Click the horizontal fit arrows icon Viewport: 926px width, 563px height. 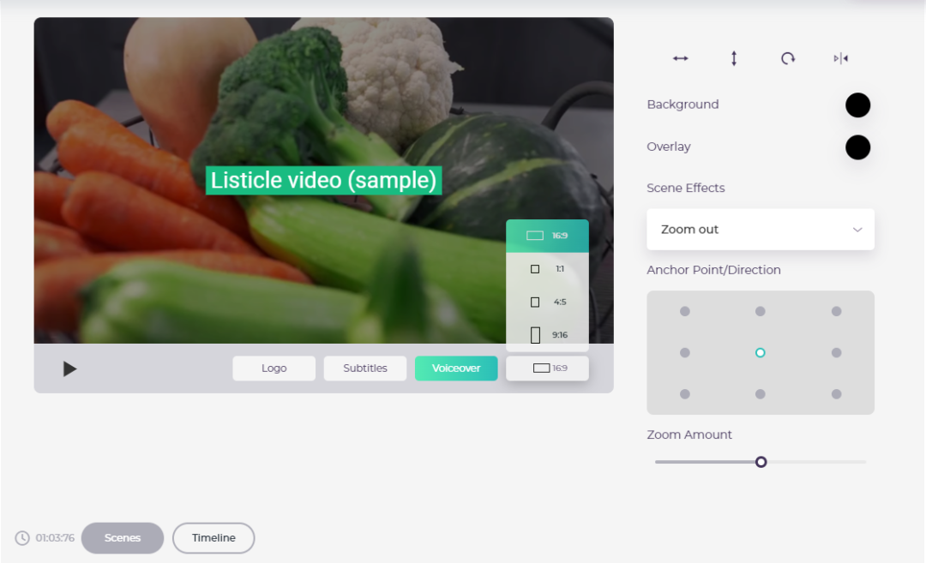point(680,58)
